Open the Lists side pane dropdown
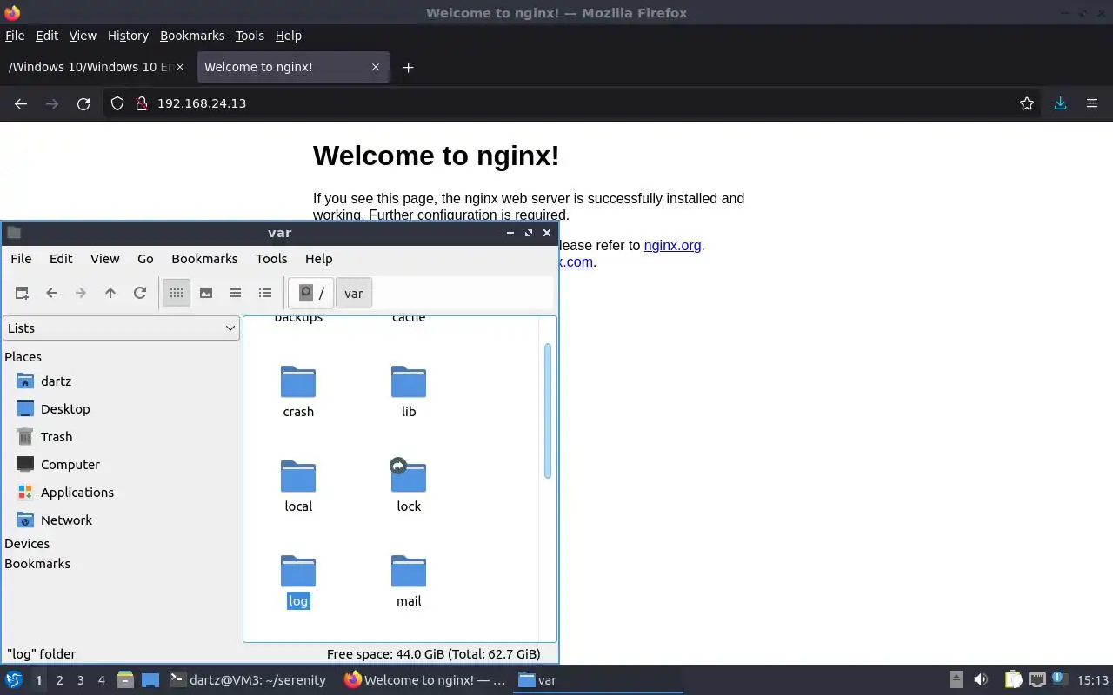The image size is (1113, 695). 121,328
